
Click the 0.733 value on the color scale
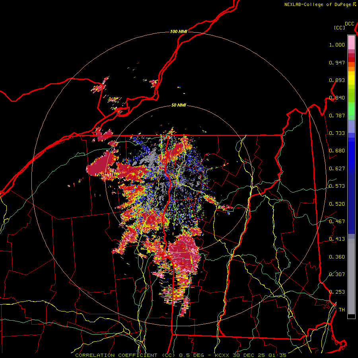coord(337,133)
